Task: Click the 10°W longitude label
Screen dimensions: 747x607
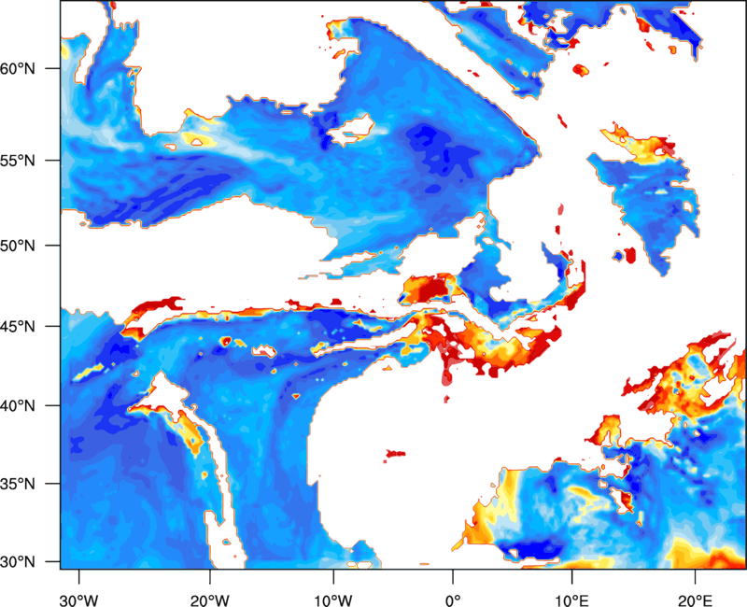Action: [333, 600]
